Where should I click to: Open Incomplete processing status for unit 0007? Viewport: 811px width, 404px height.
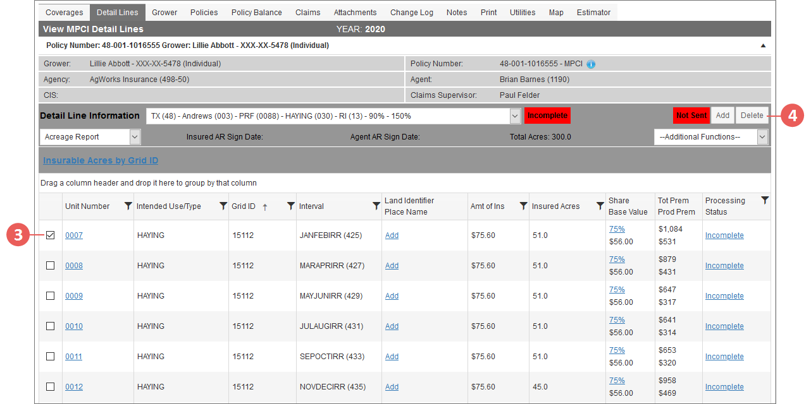click(x=724, y=235)
